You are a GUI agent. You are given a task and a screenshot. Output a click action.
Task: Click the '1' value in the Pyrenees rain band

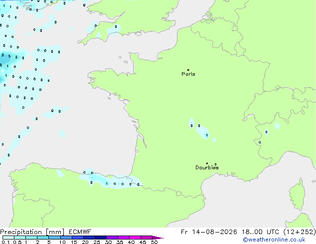[107, 184]
